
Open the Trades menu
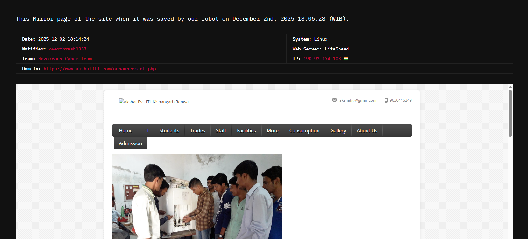(197, 130)
